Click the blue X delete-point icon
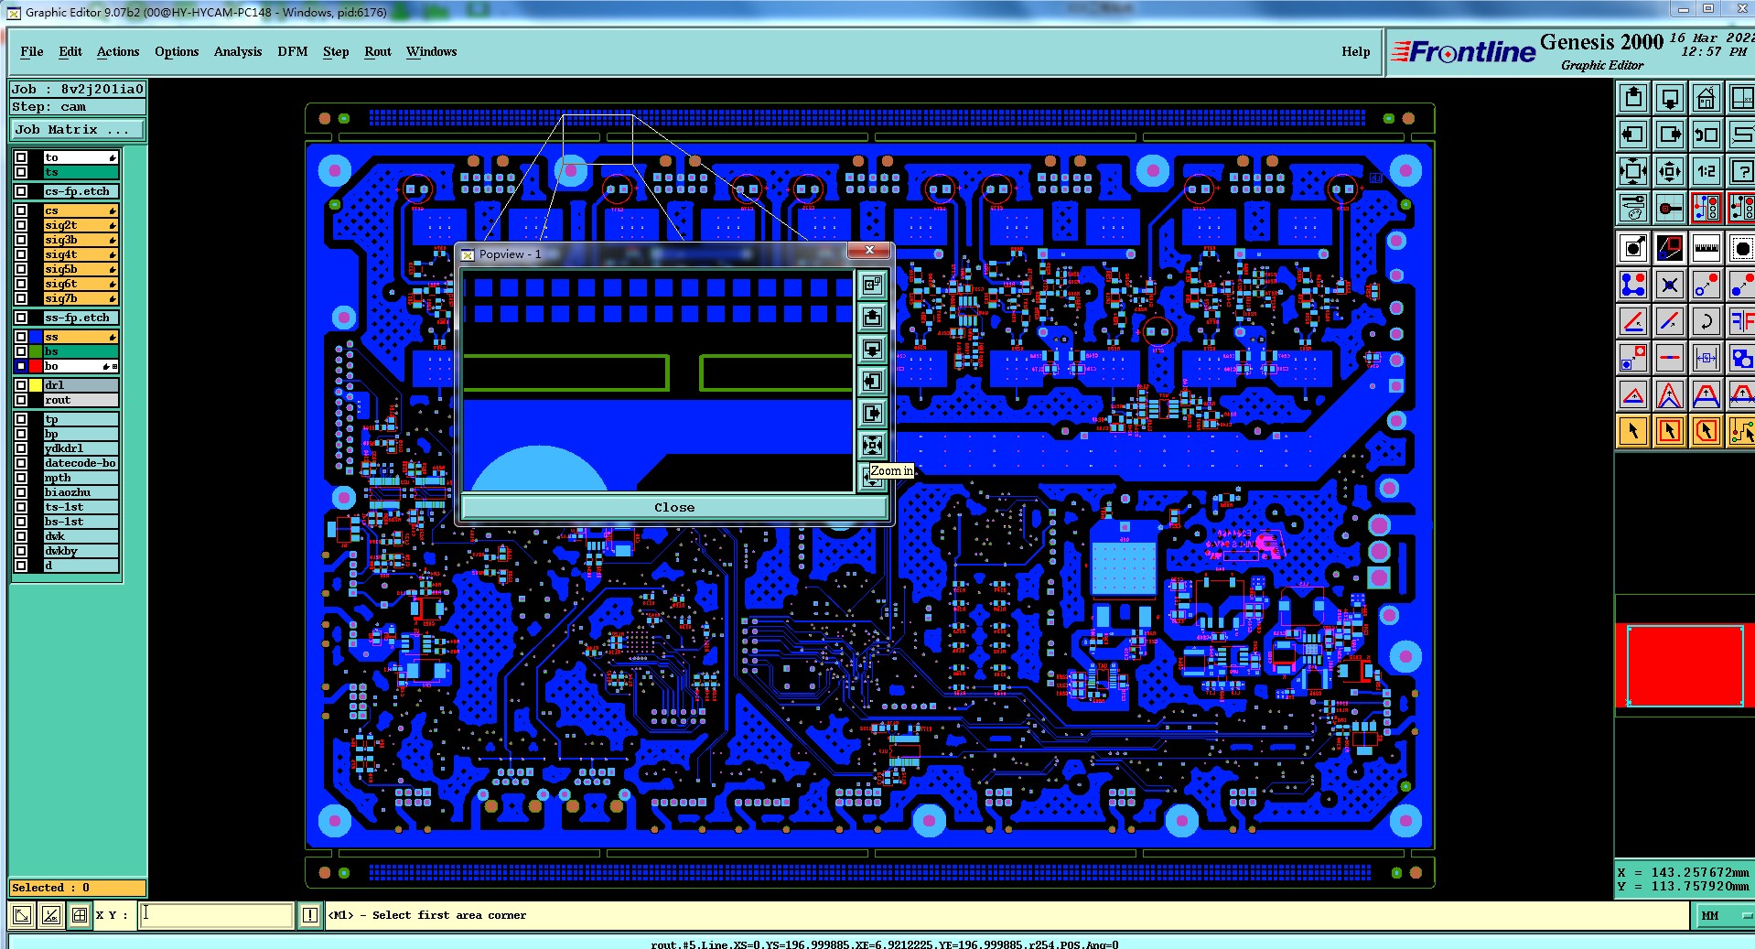 click(1670, 286)
